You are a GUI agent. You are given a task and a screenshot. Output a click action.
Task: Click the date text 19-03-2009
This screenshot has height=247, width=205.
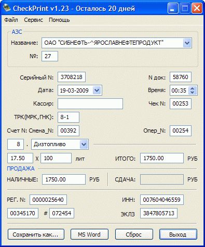point(74,90)
